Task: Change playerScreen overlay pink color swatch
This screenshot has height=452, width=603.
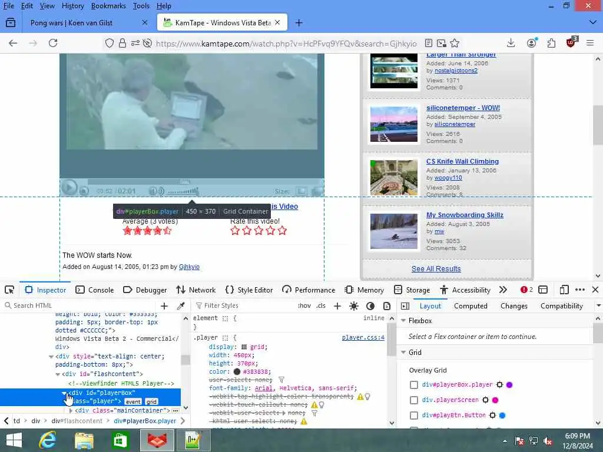Action: click(495, 400)
